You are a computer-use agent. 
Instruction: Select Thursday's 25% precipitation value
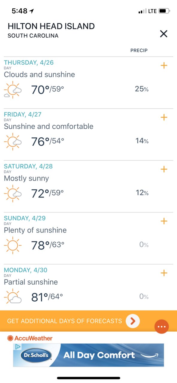[142, 89]
